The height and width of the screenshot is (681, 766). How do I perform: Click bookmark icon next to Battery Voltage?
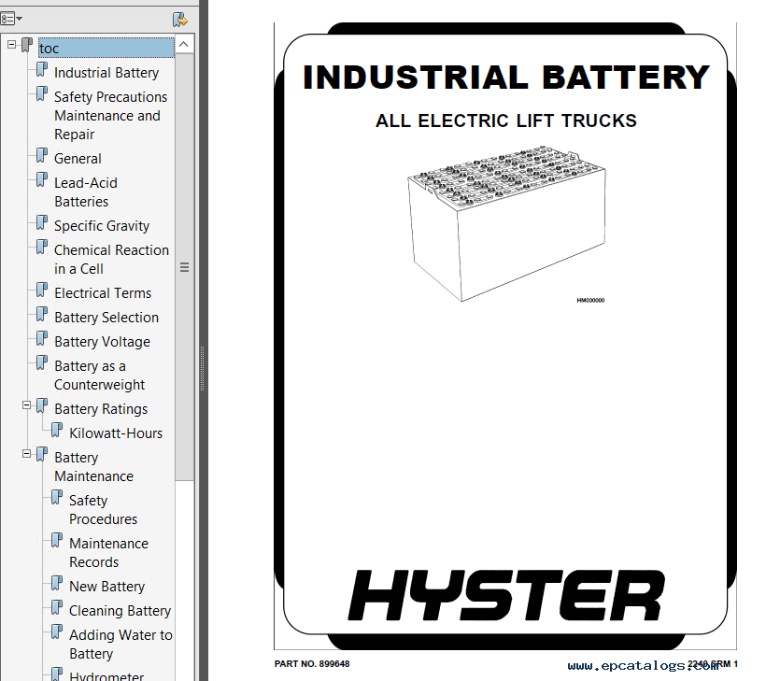pos(42,339)
